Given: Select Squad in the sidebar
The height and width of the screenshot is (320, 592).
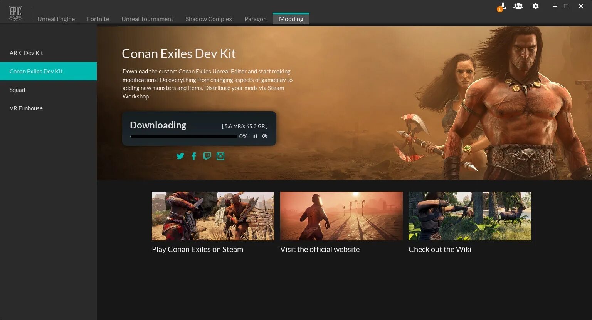Looking at the screenshot, I should [x=48, y=90].
